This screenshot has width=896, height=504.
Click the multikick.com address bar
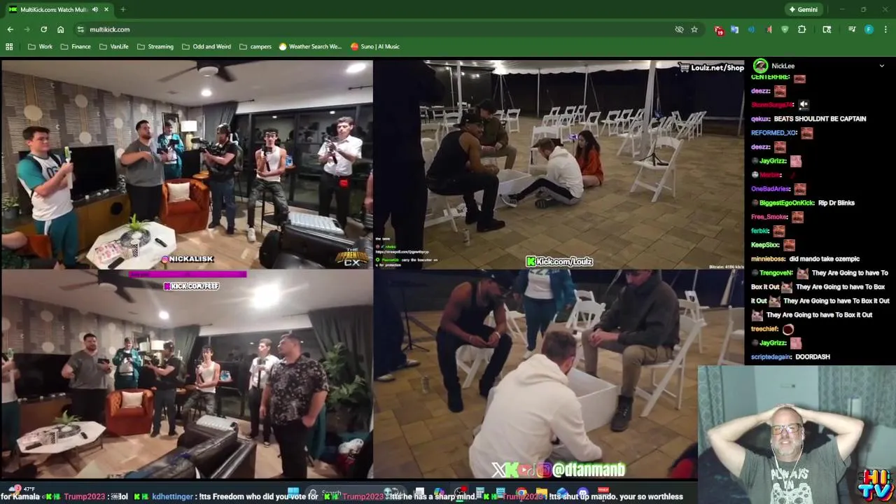click(378, 29)
